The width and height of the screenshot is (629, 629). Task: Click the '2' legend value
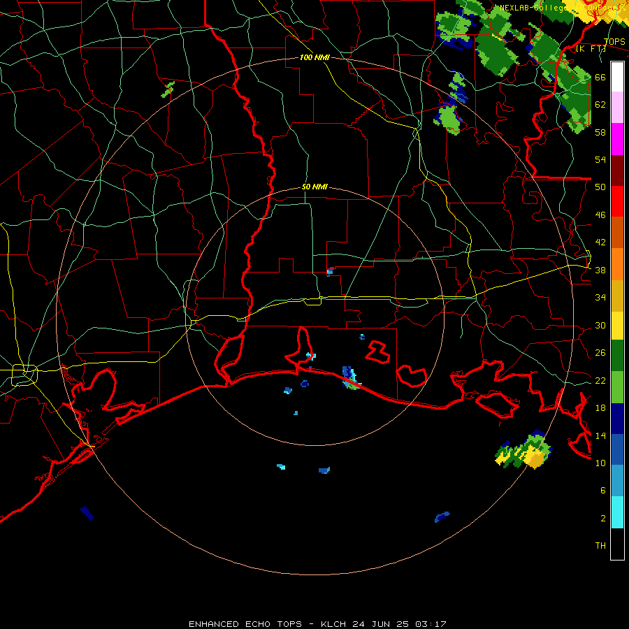tap(603, 519)
